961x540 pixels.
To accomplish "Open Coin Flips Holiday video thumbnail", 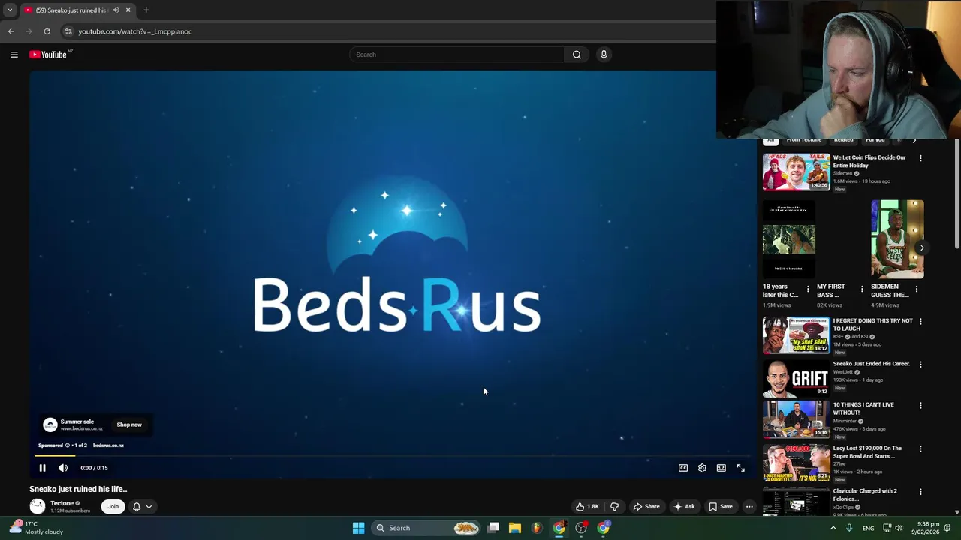I will [x=797, y=172].
